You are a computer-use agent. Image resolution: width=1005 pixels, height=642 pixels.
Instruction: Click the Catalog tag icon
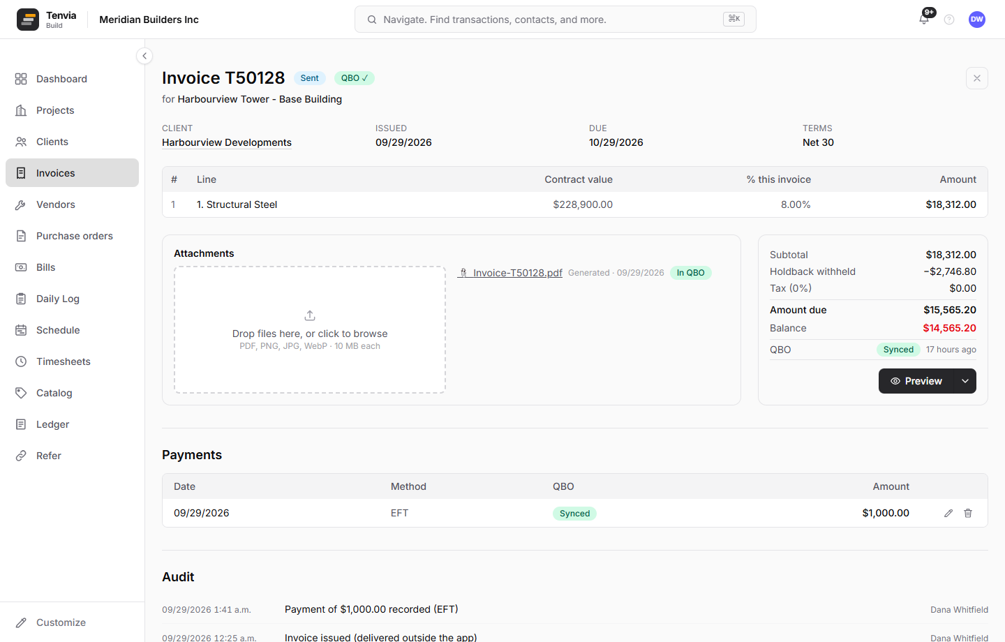21,393
